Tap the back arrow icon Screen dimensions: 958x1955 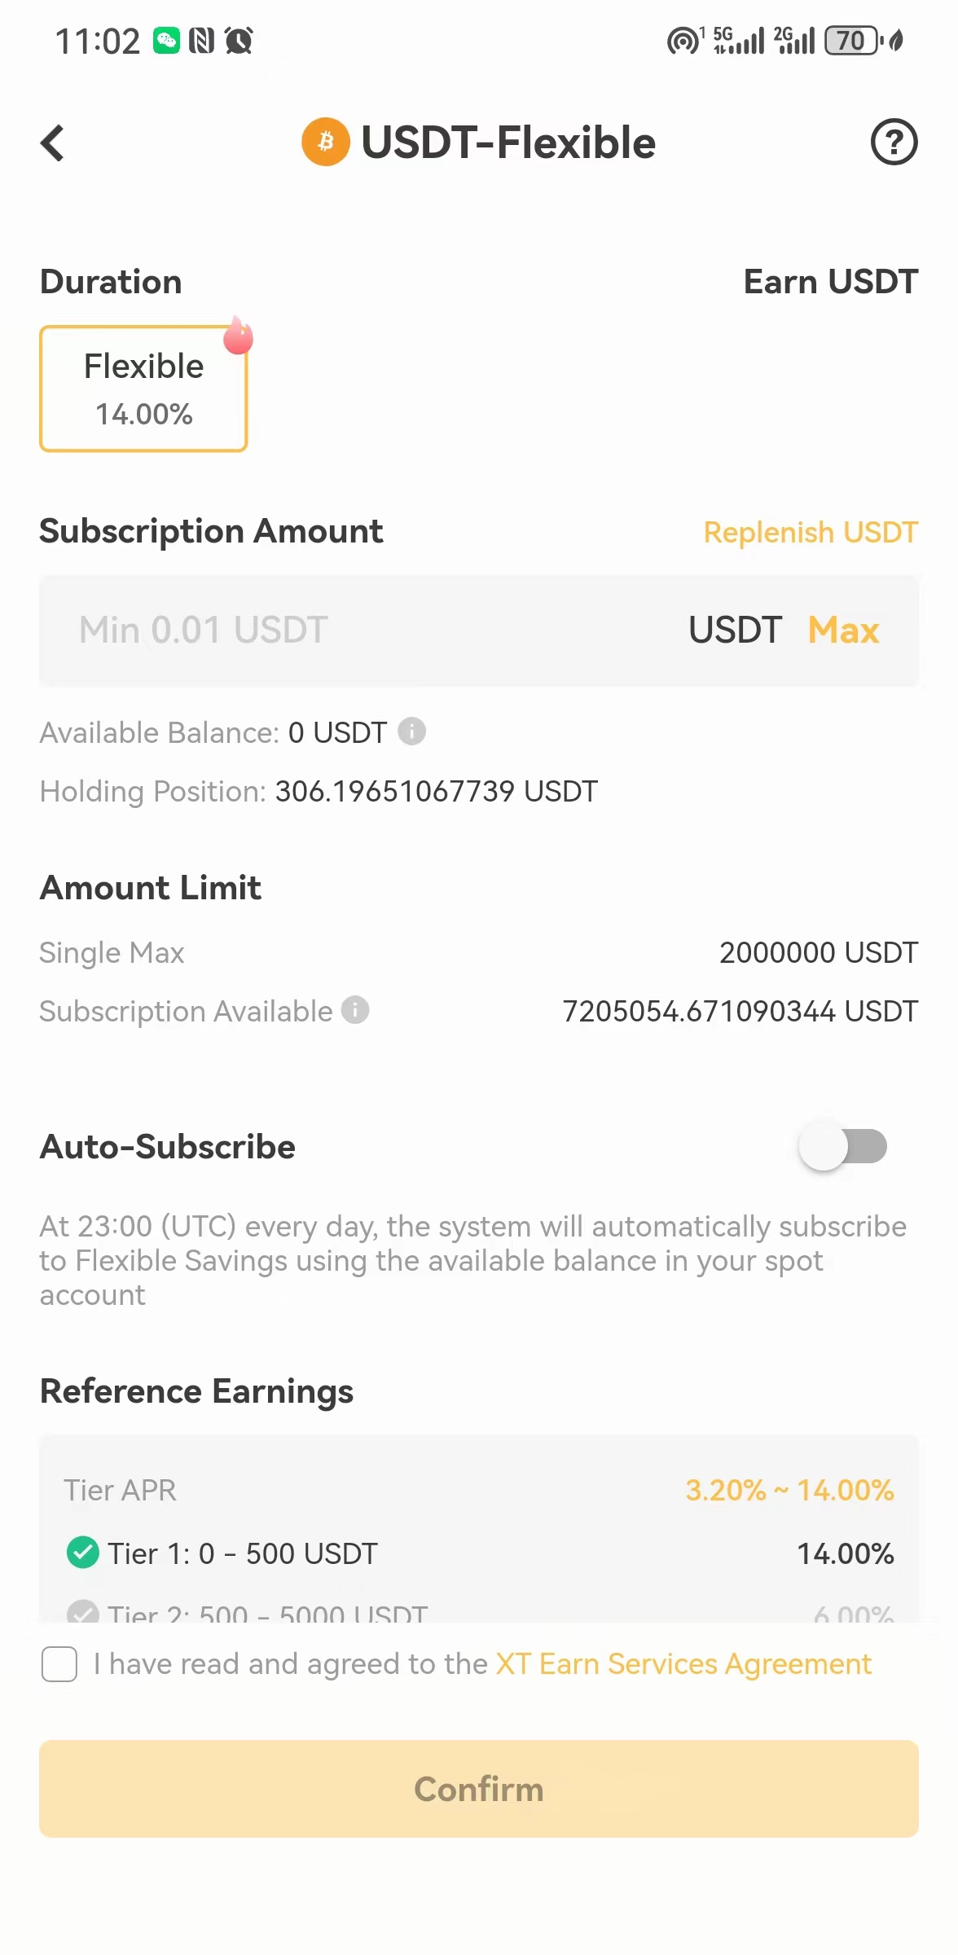[x=53, y=143]
